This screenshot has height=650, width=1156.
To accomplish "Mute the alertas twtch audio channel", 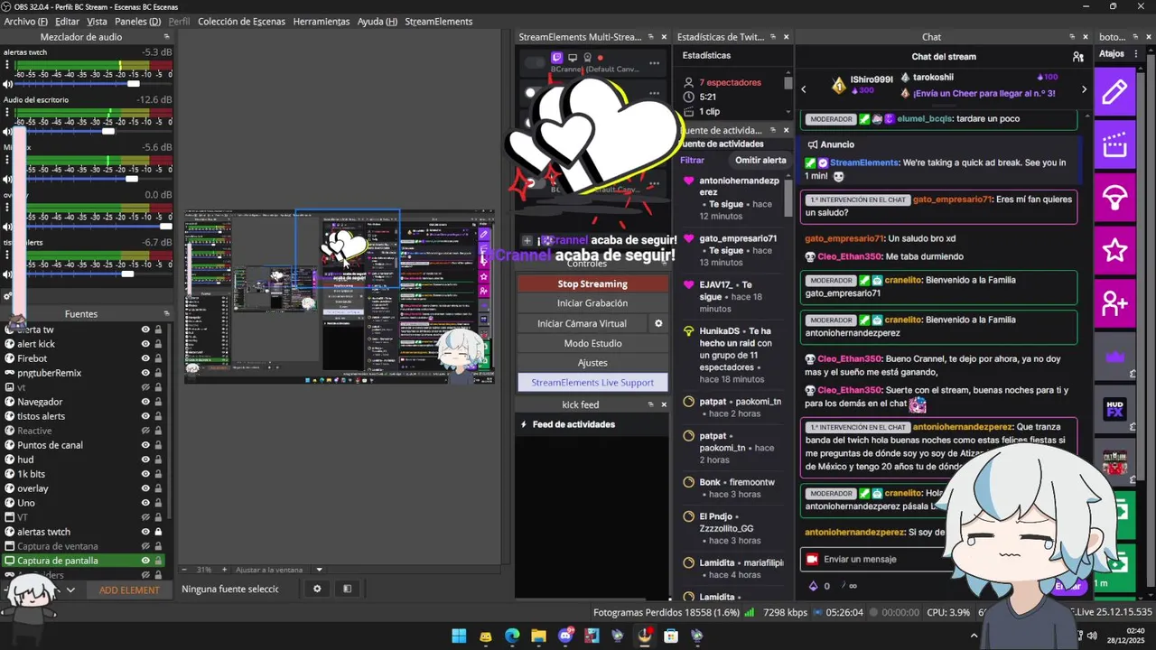I will click(8, 84).
